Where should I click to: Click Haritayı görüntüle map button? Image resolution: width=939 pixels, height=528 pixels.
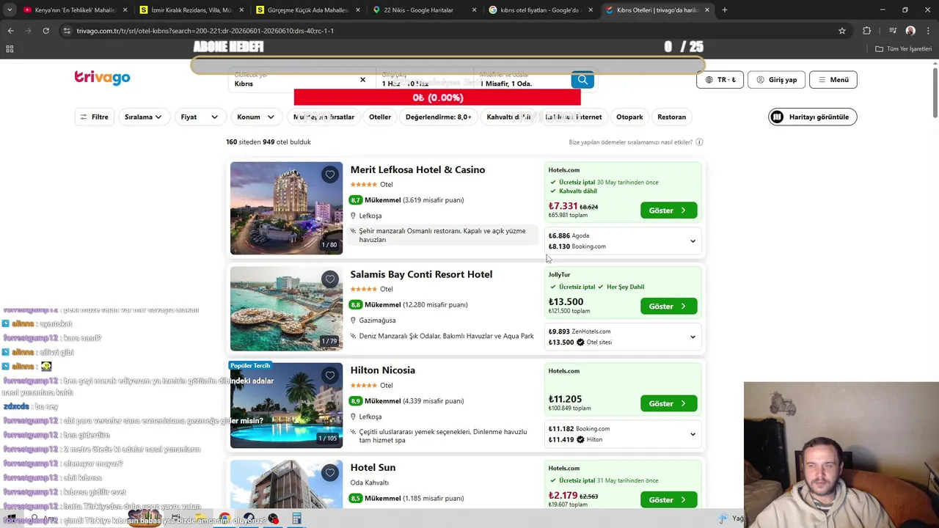tap(813, 117)
